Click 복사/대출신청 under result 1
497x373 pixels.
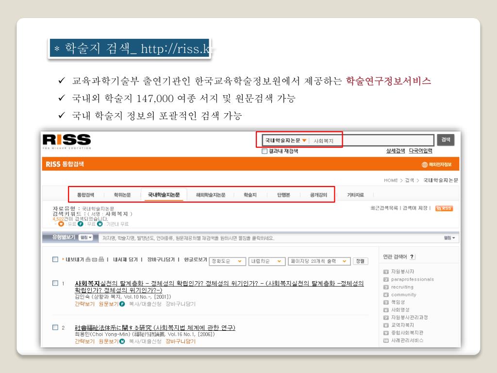145,304
